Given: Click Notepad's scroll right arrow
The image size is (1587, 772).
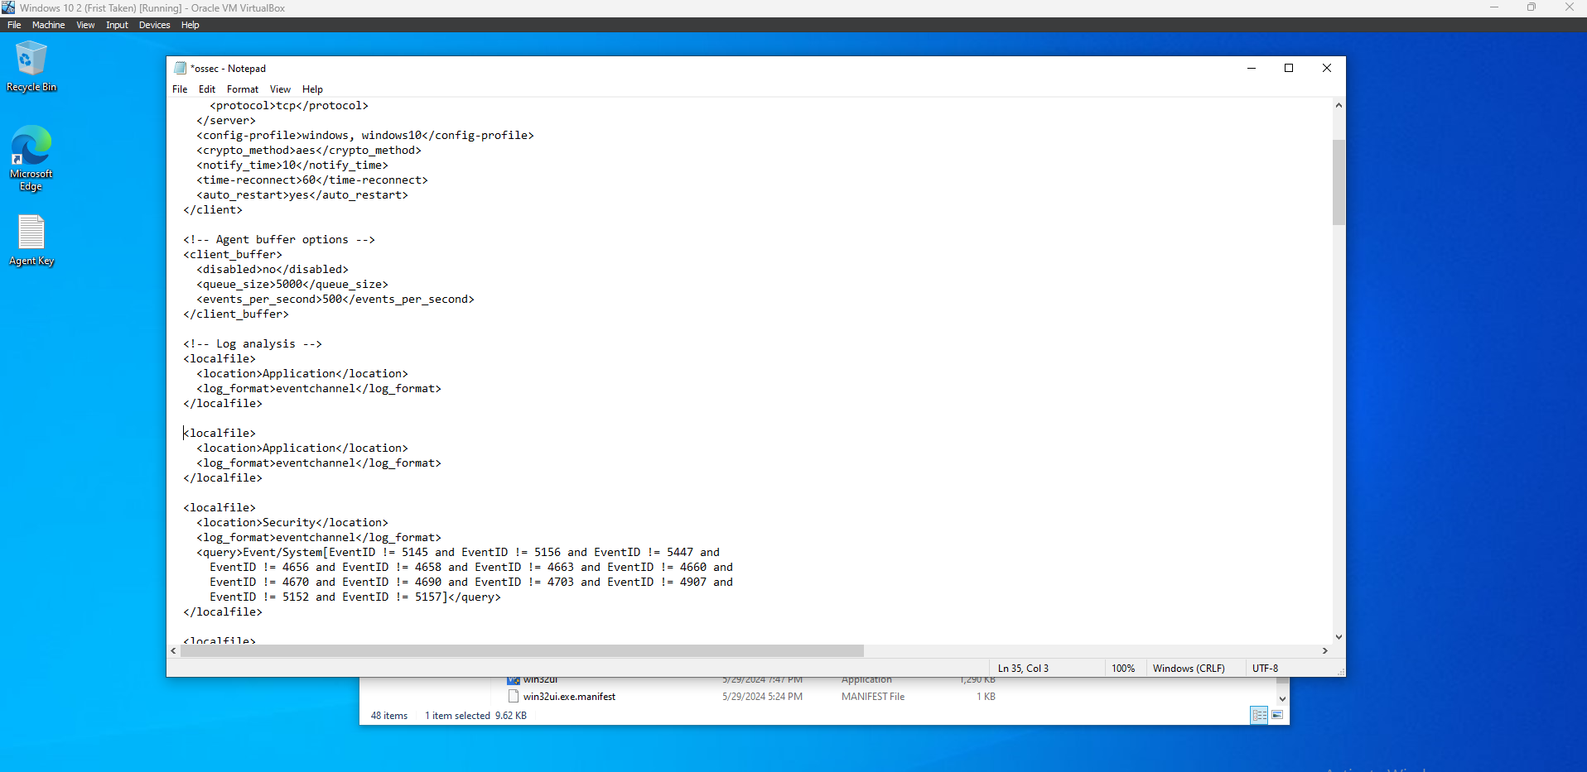Looking at the screenshot, I should click(x=1325, y=651).
